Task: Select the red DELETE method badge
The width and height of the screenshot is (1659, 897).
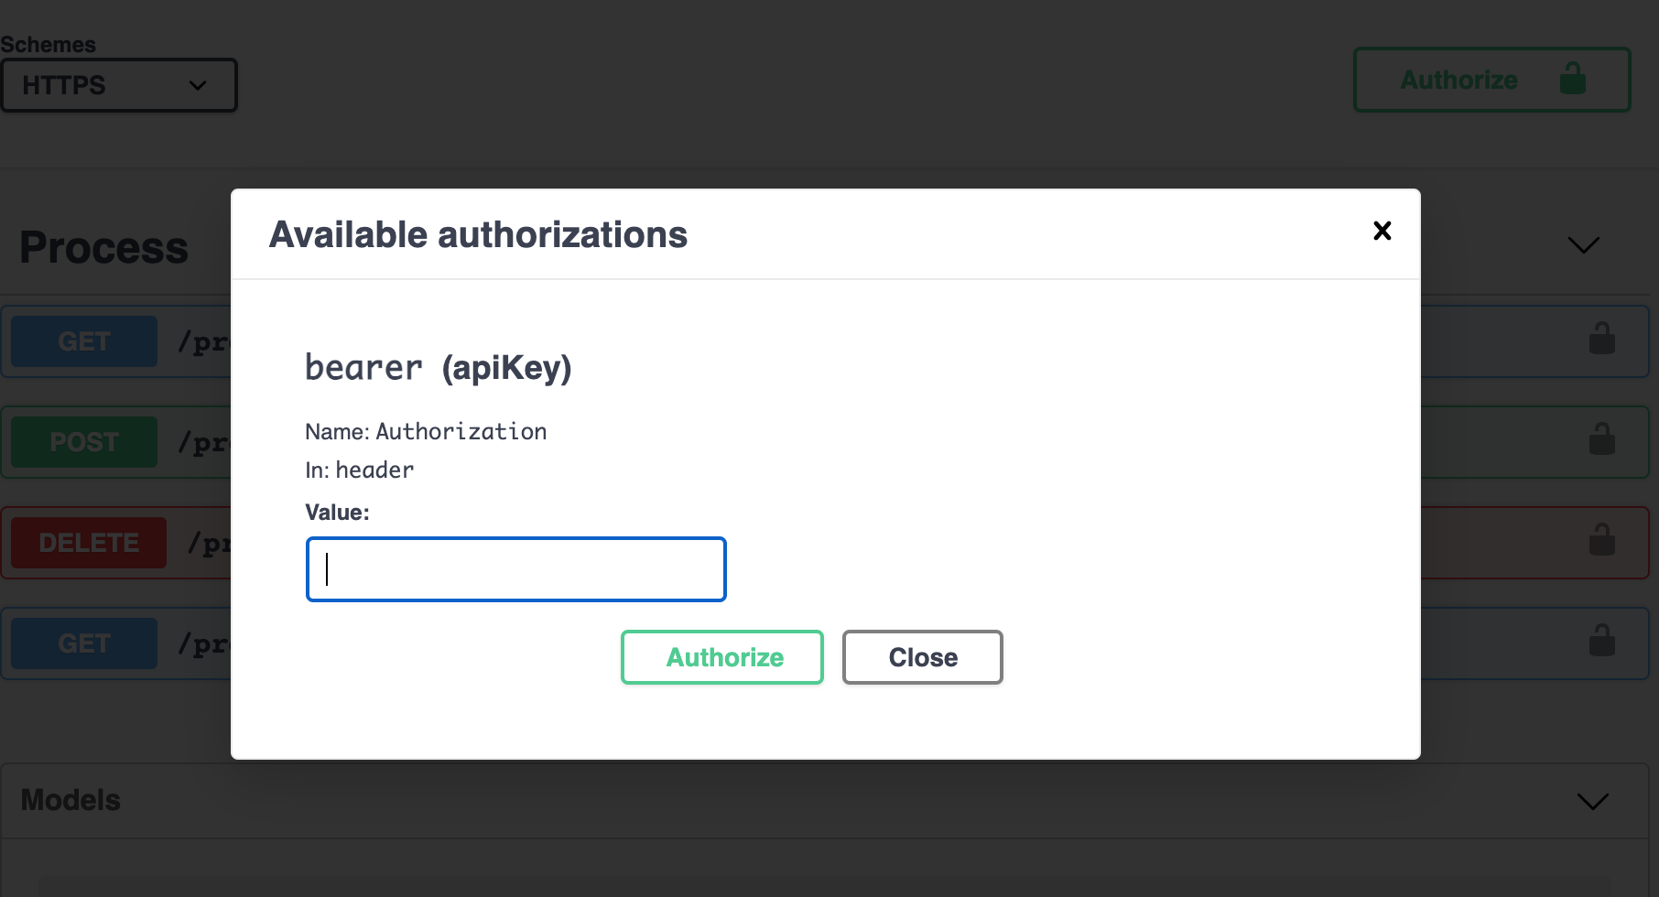Action: [89, 543]
